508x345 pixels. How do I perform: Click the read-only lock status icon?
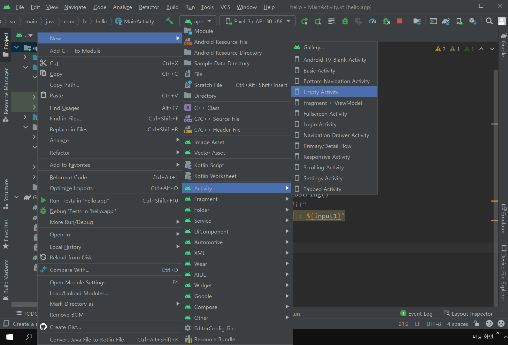pyautogui.click(x=476, y=324)
